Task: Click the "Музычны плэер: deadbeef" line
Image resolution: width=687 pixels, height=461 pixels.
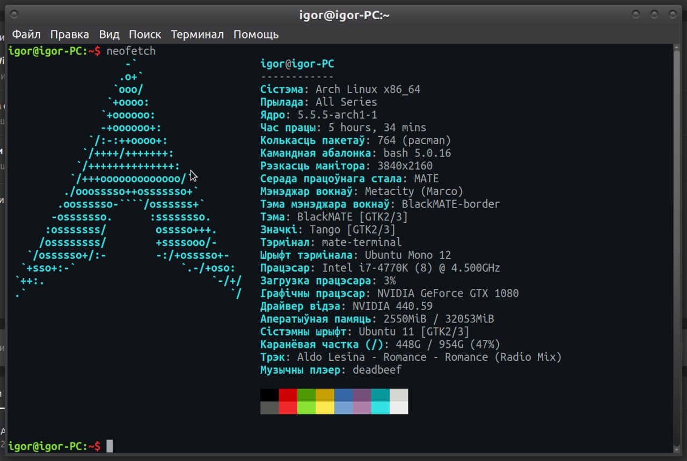Action: [331, 370]
